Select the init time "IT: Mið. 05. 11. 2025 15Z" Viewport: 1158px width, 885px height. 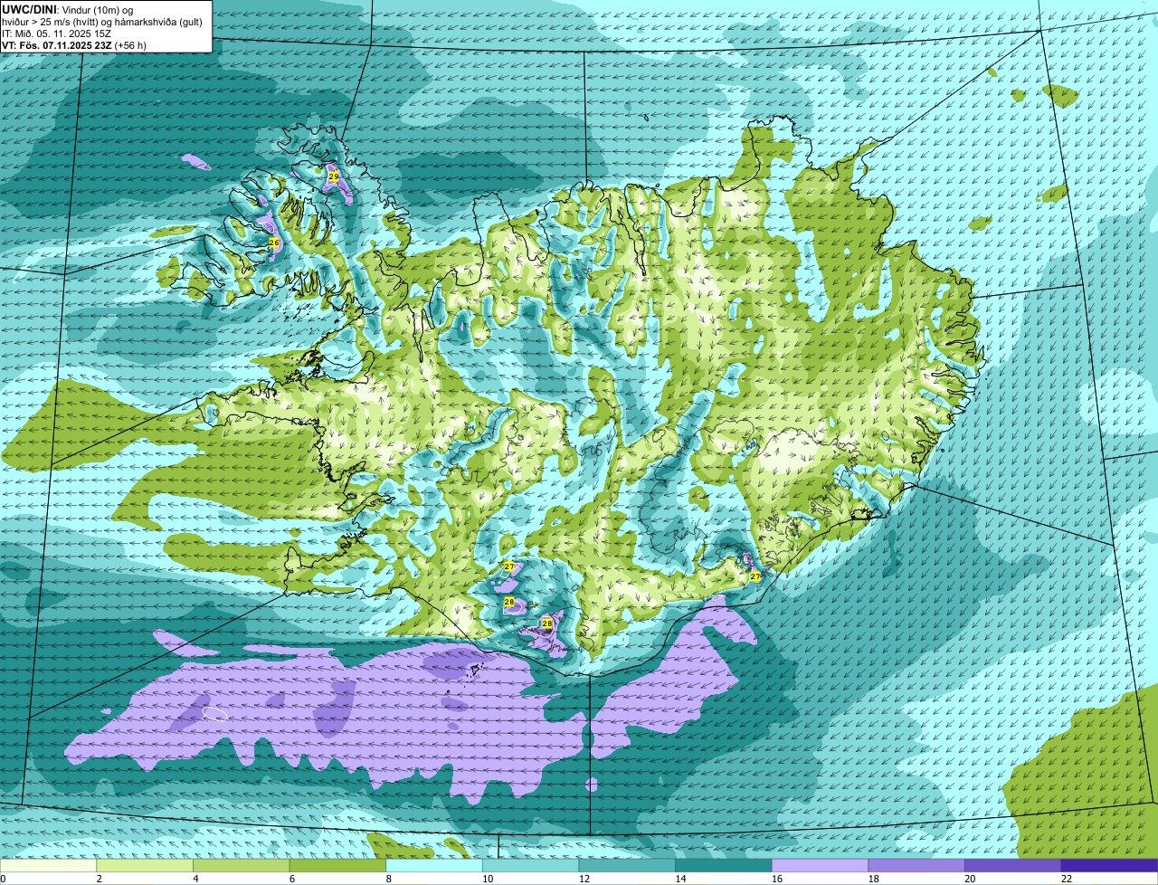coord(56,33)
